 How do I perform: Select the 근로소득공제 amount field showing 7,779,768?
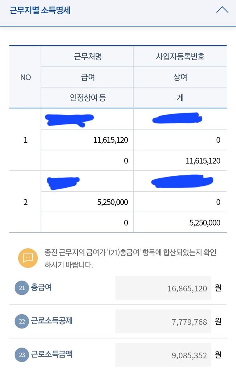pos(163,321)
